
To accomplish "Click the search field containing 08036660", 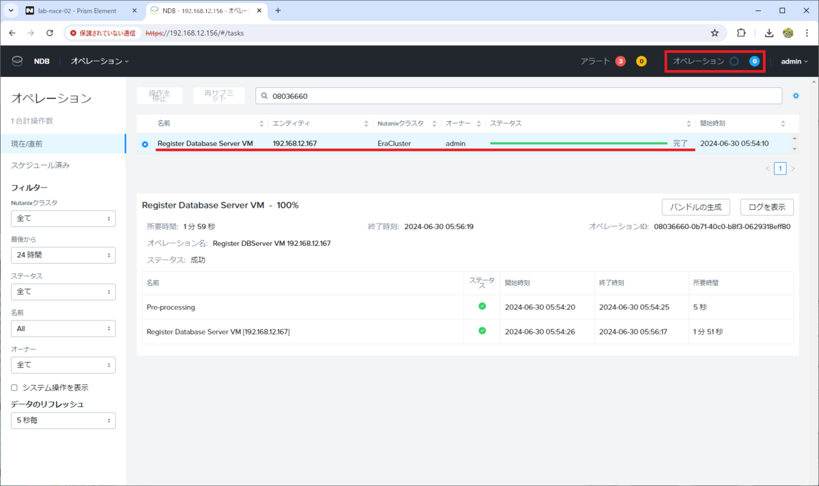I will coord(519,96).
